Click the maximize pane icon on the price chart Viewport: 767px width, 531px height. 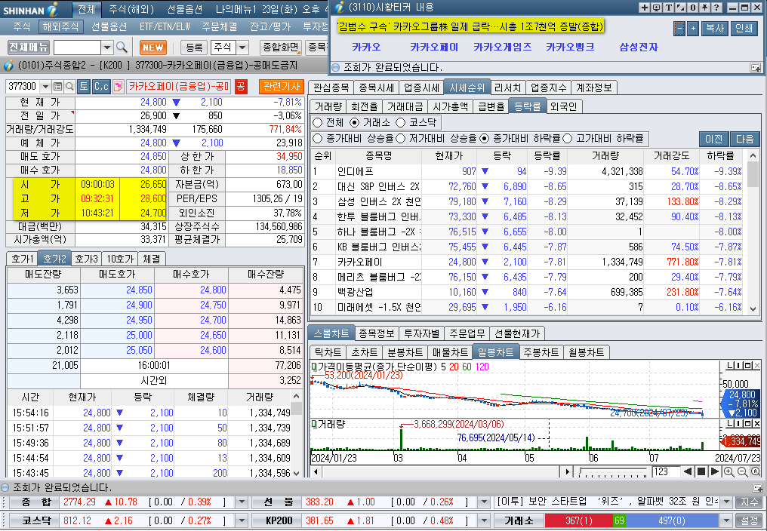click(748, 366)
